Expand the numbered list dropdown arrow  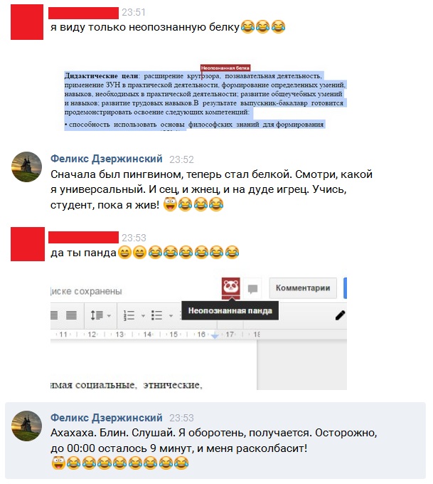143,316
